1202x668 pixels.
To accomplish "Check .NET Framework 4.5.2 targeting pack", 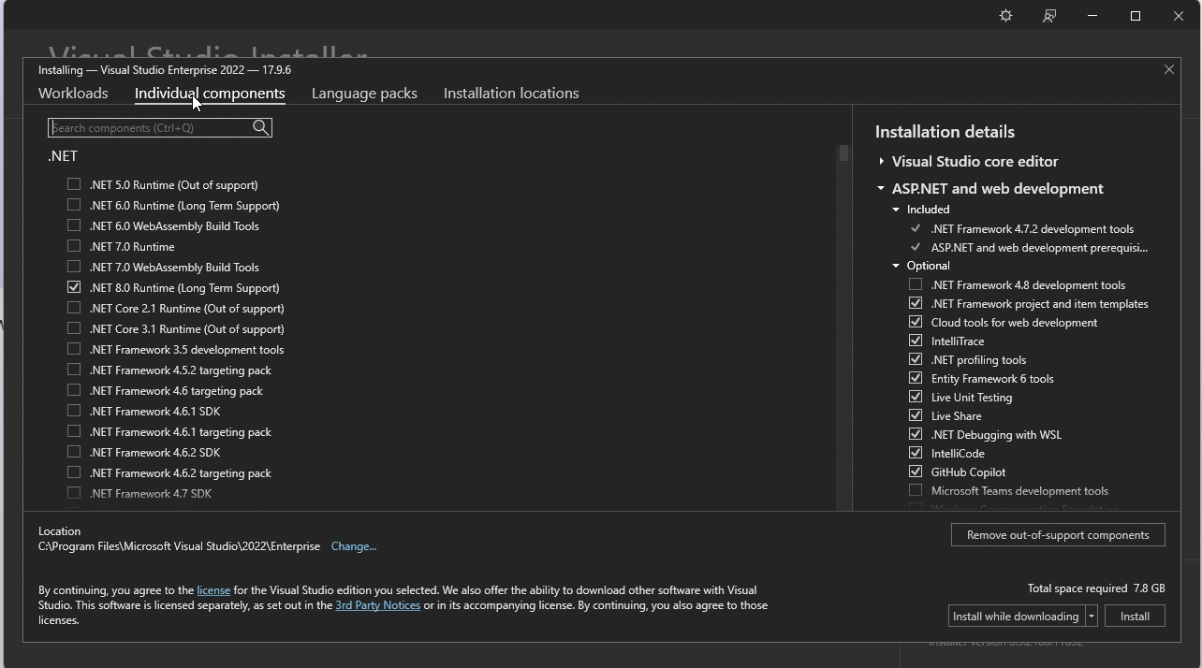I will [74, 370].
